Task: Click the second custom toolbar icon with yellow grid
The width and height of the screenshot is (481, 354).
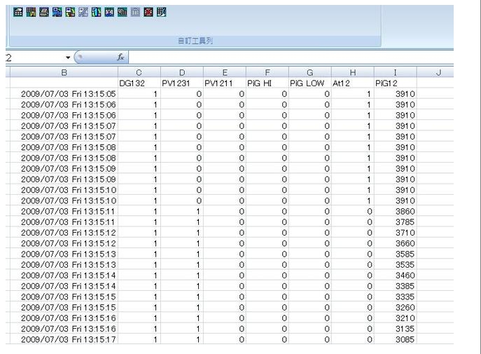Action: click(31, 13)
